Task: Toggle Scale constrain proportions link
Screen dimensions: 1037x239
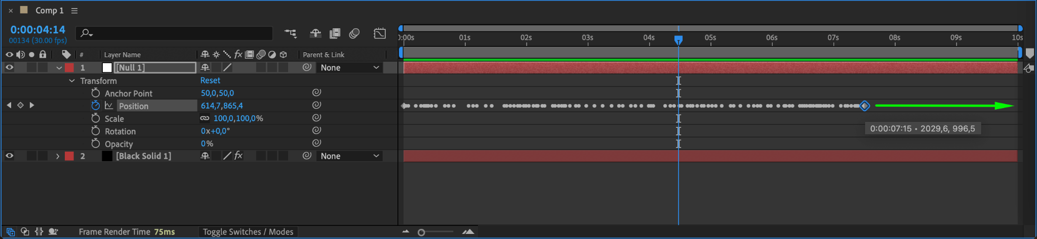Action: (205, 118)
